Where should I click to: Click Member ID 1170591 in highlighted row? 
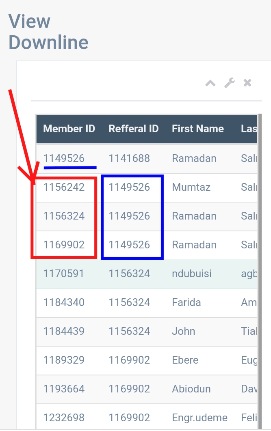coord(64,274)
